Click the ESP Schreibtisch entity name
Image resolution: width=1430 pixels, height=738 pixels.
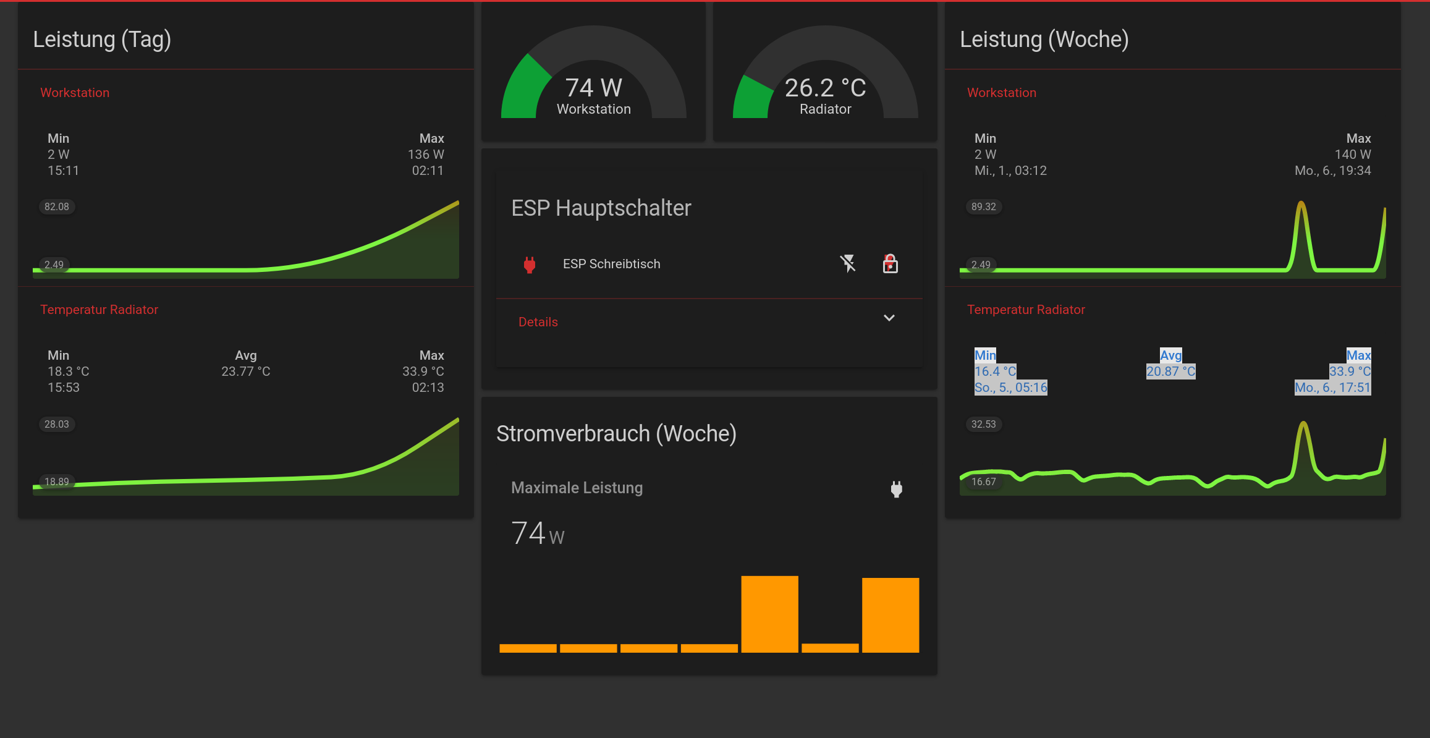click(611, 264)
